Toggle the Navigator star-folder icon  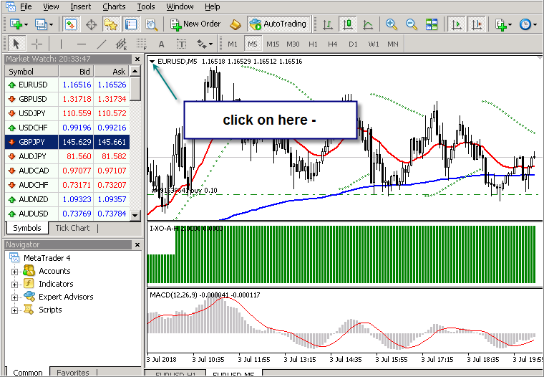click(111, 24)
